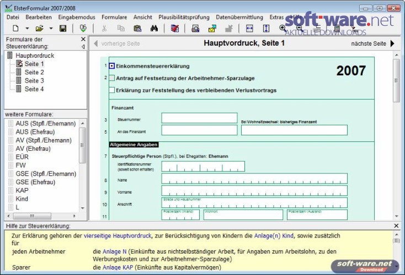Select Seite 3 in the tree
Screen dimensions: 405x275
click(34, 81)
